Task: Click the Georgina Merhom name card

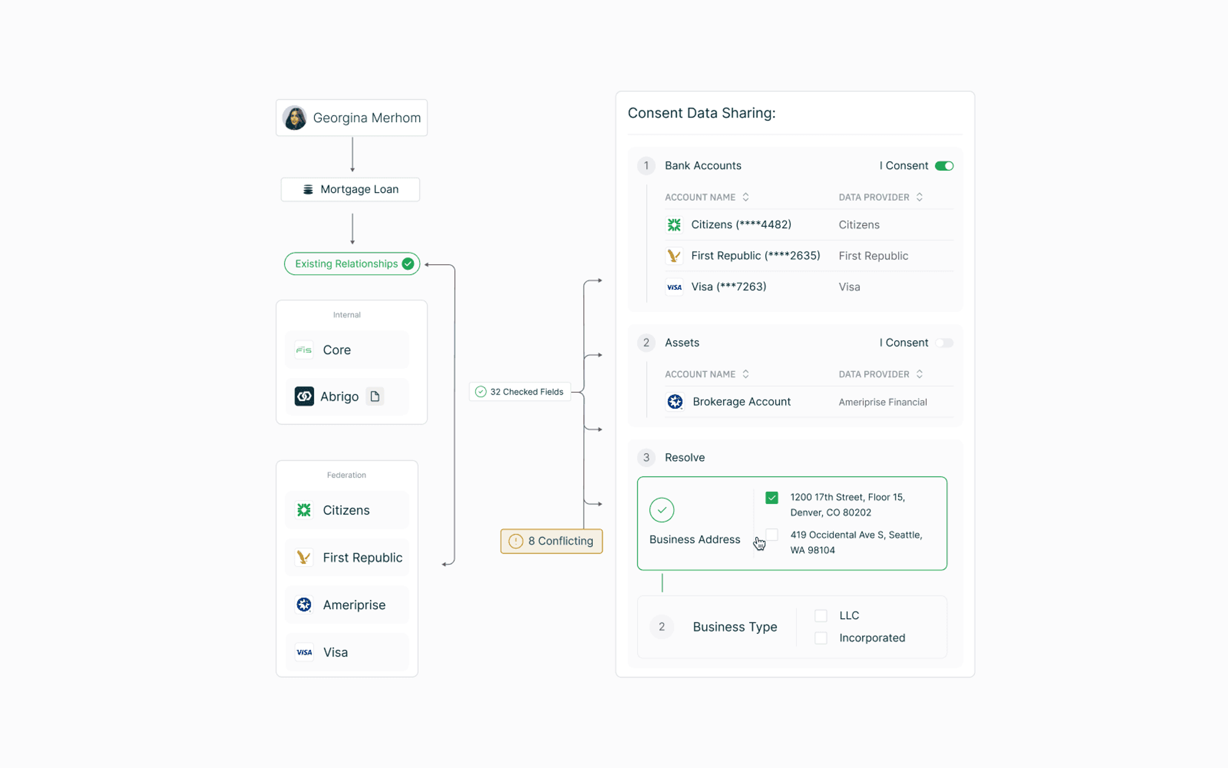Action: click(x=352, y=118)
